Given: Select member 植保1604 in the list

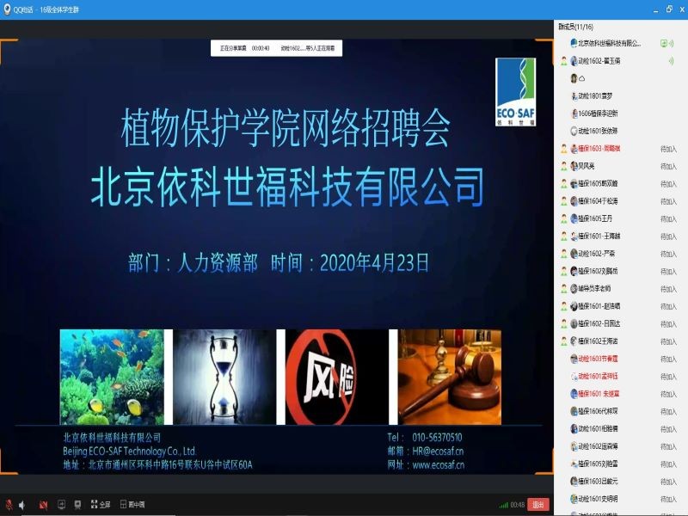Looking at the screenshot, I should point(620,201).
